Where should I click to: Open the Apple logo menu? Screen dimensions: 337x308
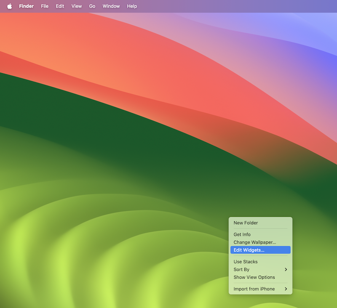click(9, 6)
